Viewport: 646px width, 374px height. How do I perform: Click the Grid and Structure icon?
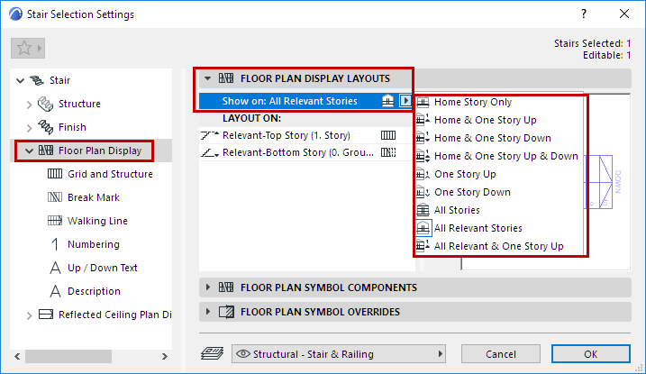click(x=53, y=174)
